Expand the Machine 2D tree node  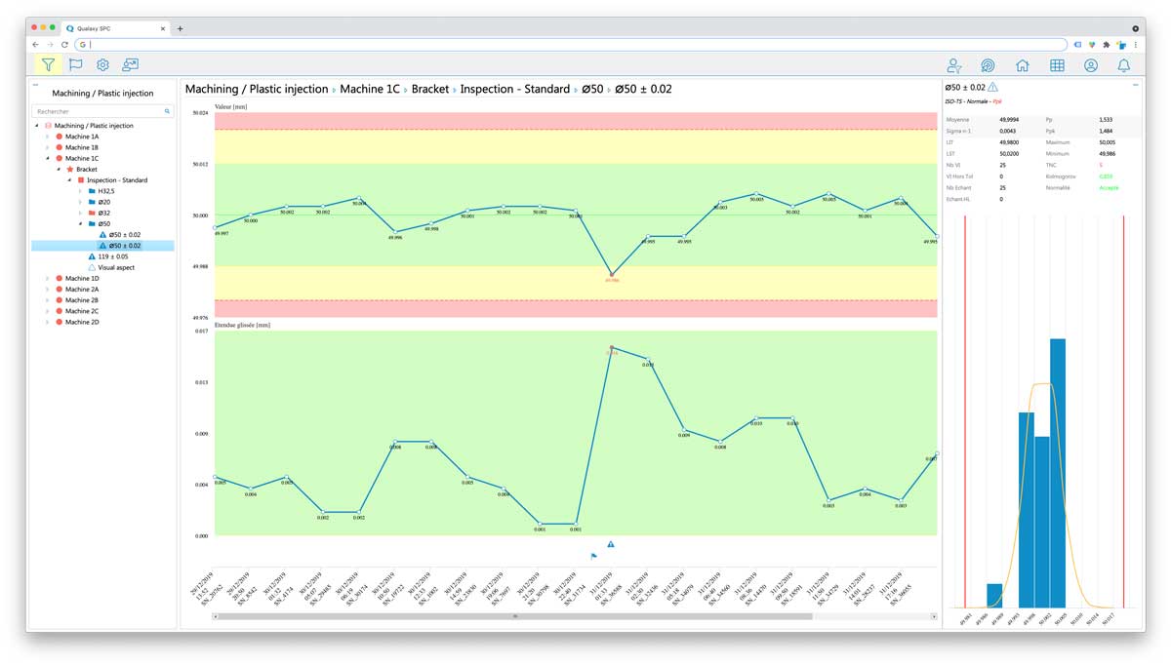click(47, 322)
